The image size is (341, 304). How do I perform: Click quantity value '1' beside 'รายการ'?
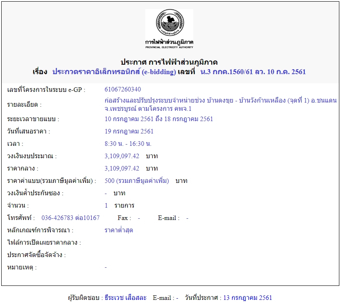[x=106, y=206]
